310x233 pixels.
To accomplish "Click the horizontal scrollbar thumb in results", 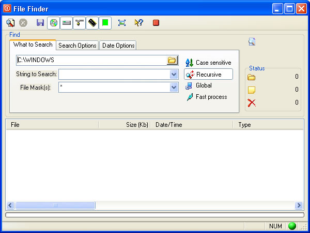I will (x=55, y=206).
